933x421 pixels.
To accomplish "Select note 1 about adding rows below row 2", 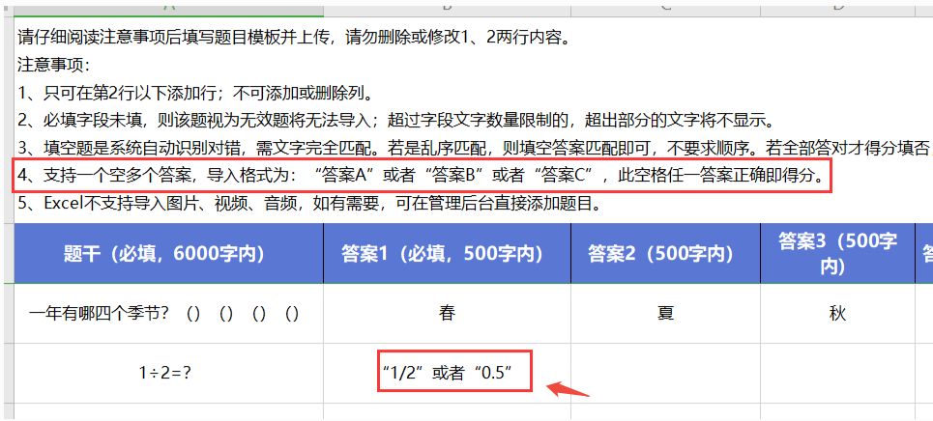I will point(195,94).
